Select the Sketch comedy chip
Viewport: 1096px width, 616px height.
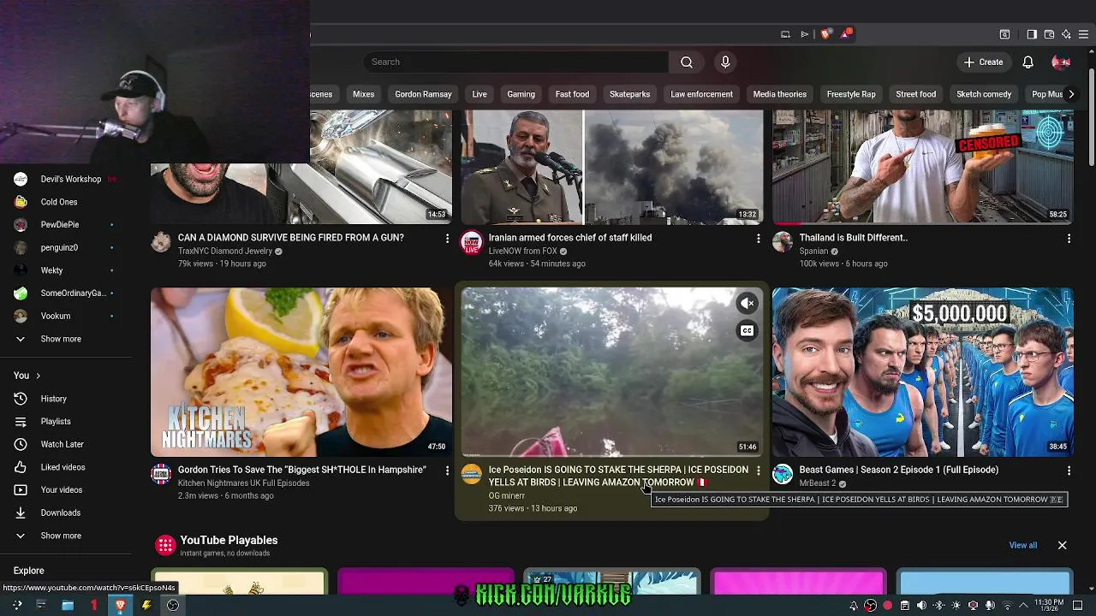(984, 94)
